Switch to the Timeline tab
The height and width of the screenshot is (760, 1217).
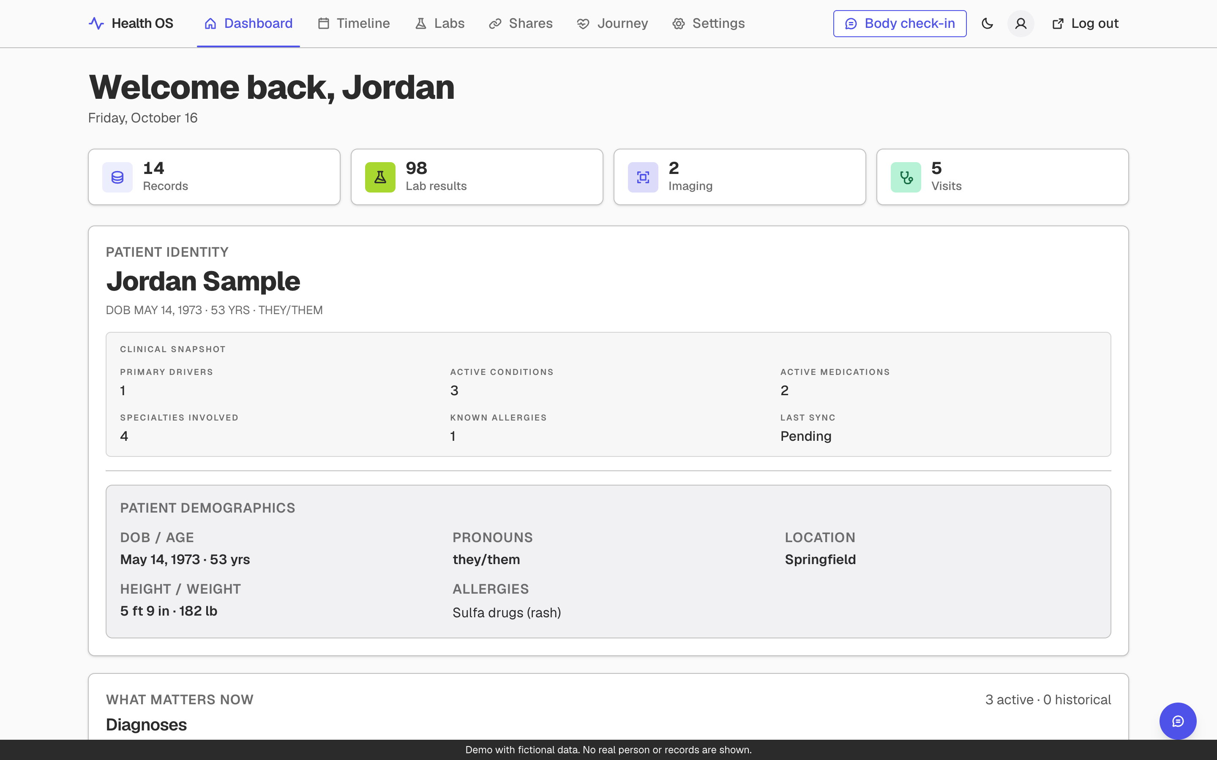pos(354,24)
